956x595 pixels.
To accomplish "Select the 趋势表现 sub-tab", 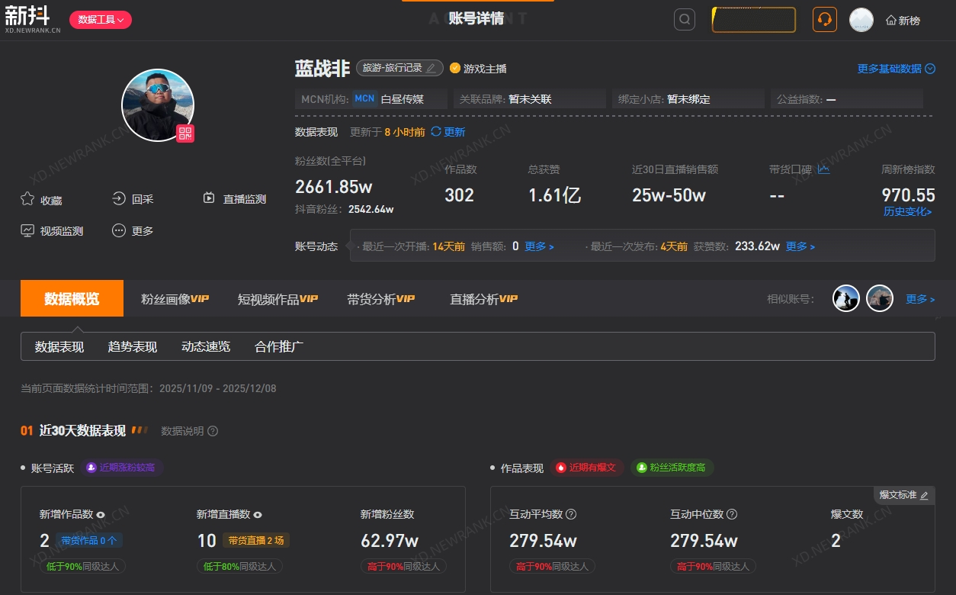I will tap(133, 347).
